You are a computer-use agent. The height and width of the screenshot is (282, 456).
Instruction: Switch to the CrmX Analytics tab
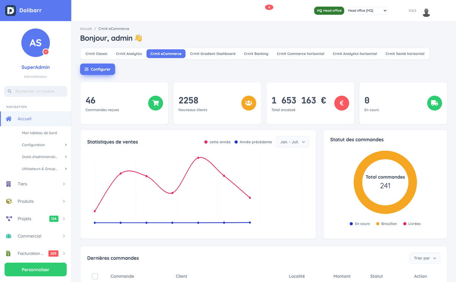click(129, 54)
